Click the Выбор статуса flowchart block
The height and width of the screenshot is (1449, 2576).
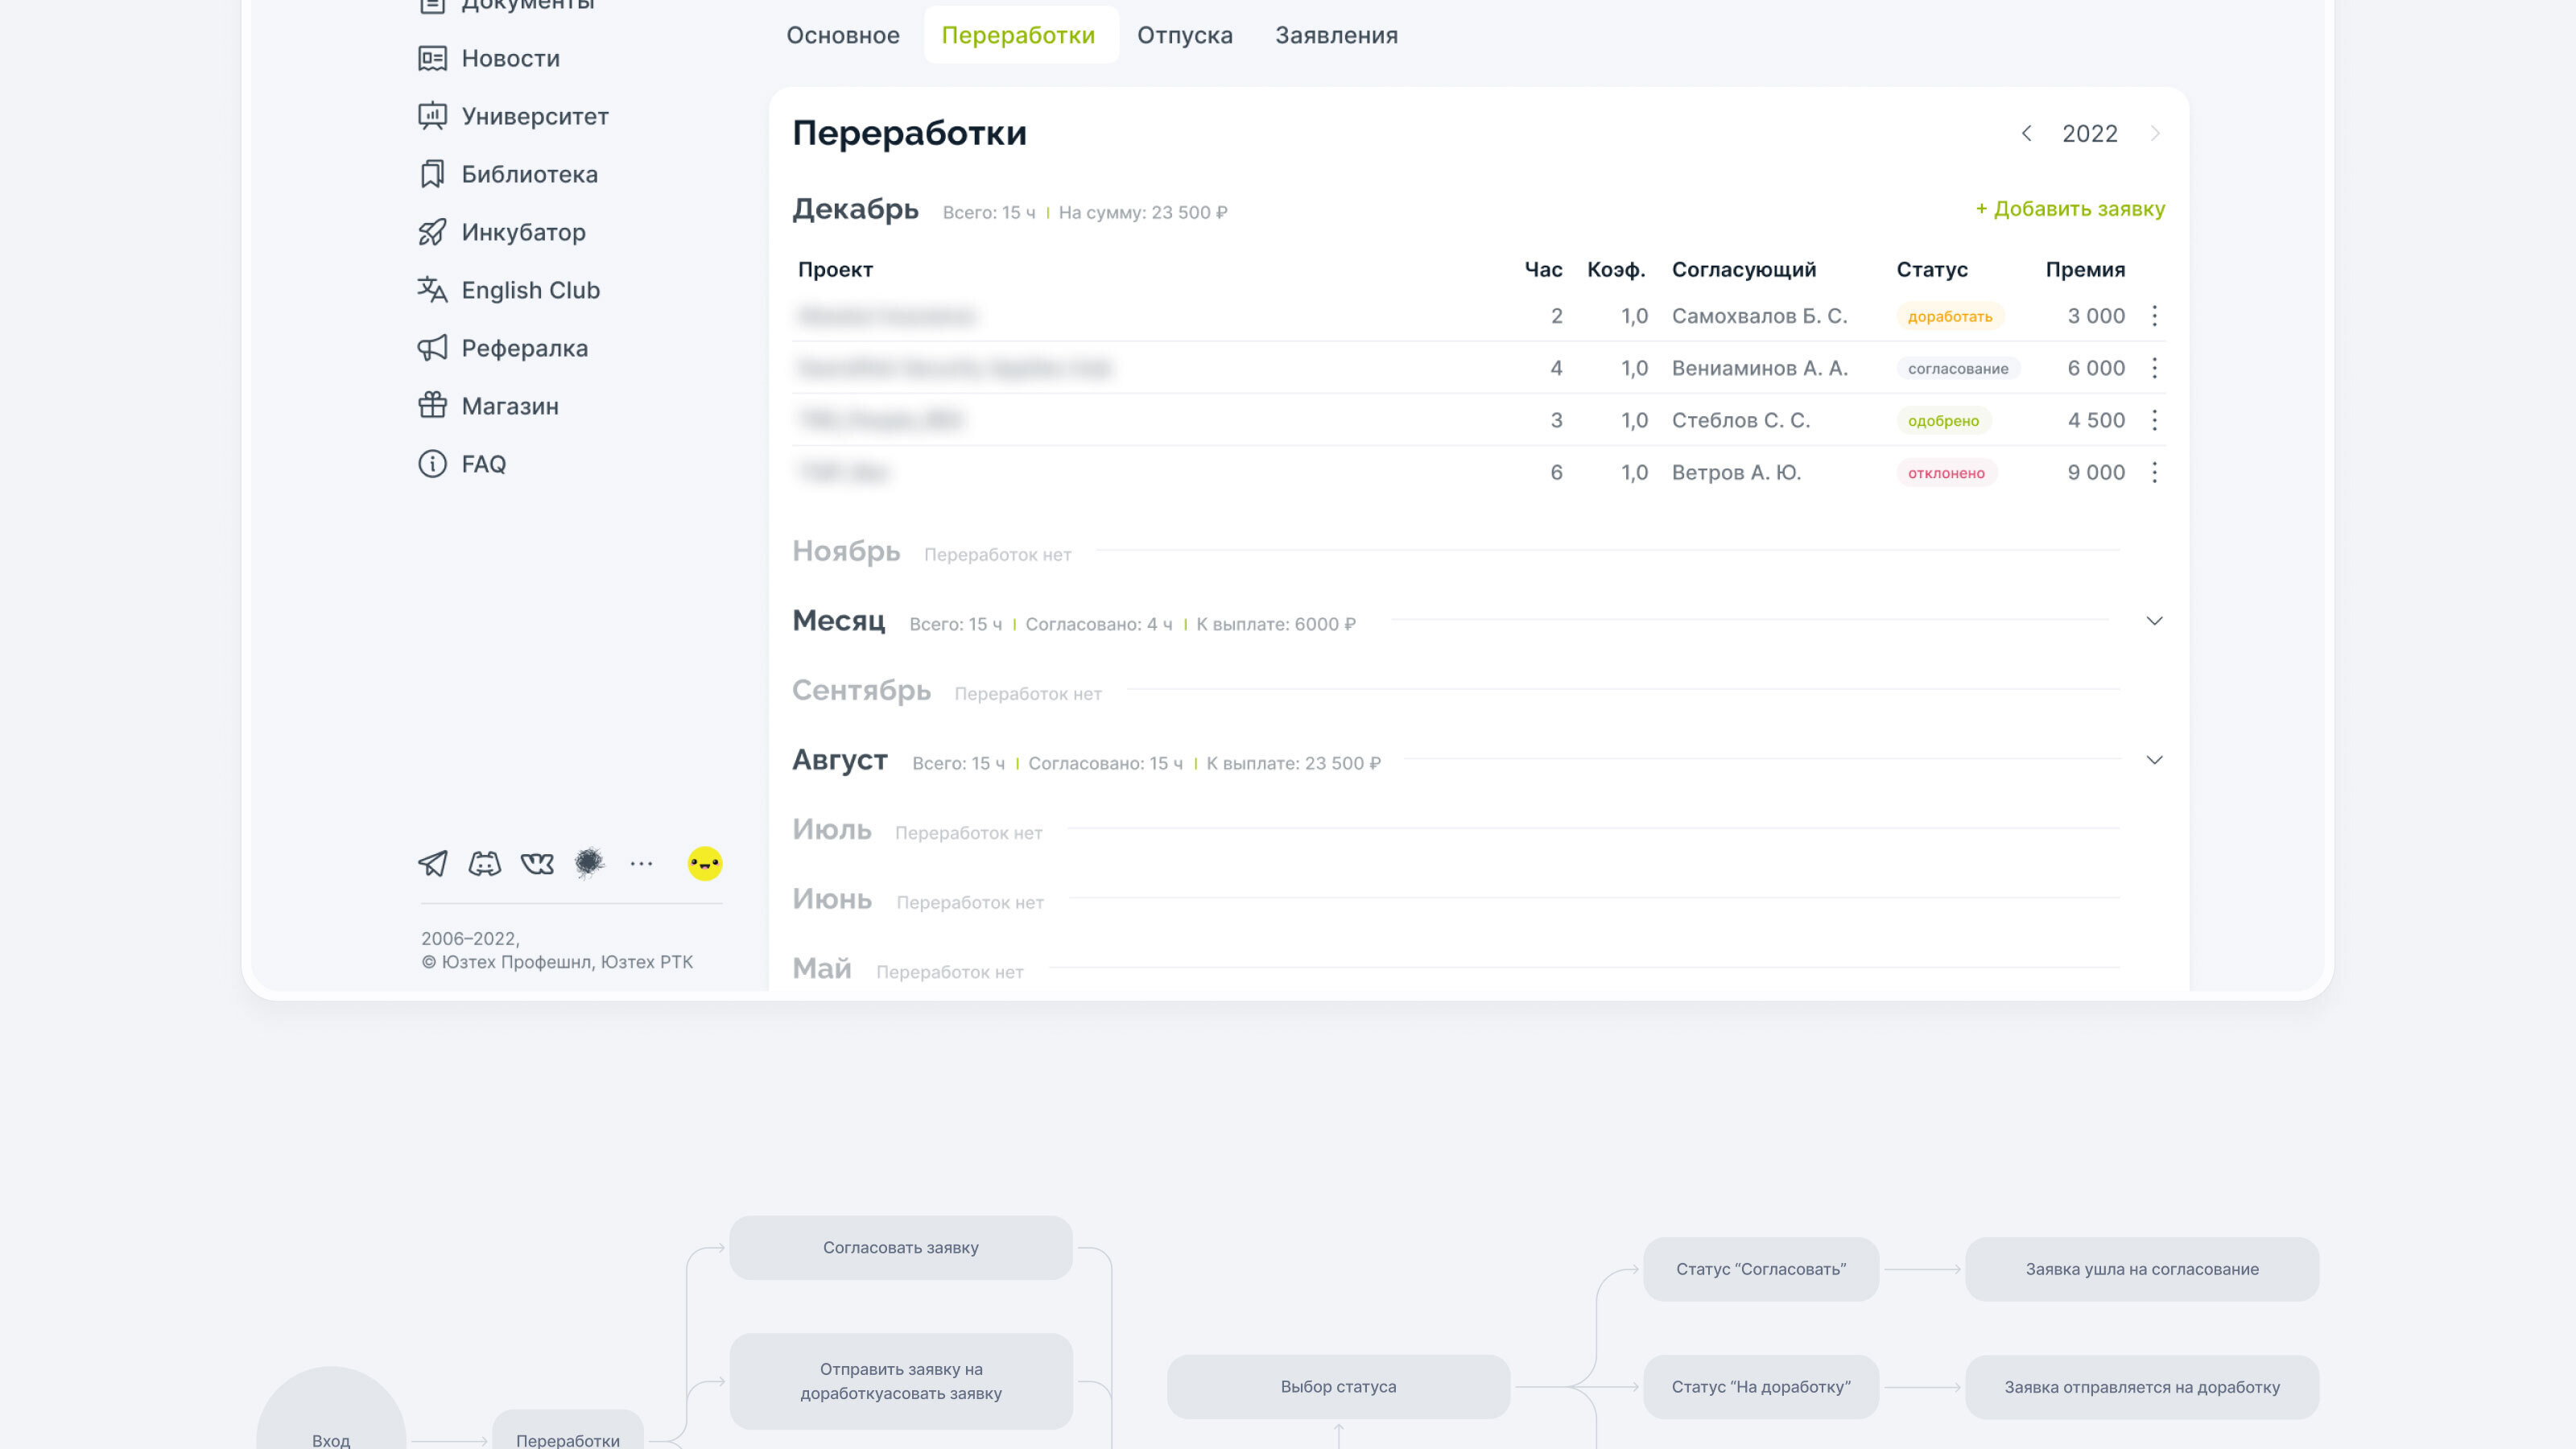coord(1338,1387)
